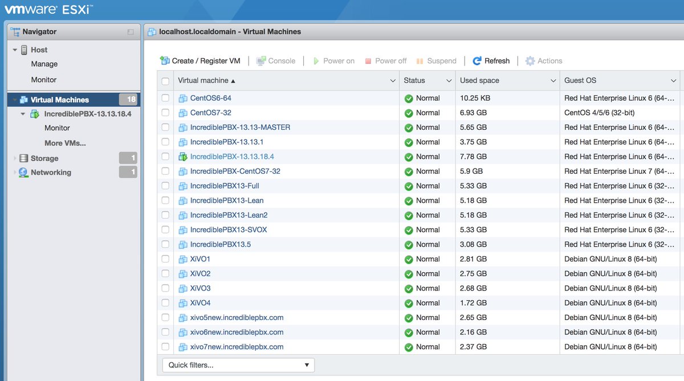684x381 pixels.
Task: Open the Quick filters dropdown
Action: click(x=238, y=365)
